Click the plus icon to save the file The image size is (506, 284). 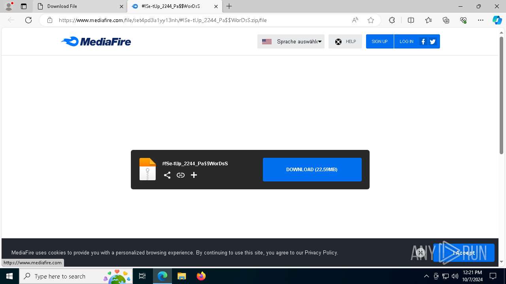click(x=194, y=175)
